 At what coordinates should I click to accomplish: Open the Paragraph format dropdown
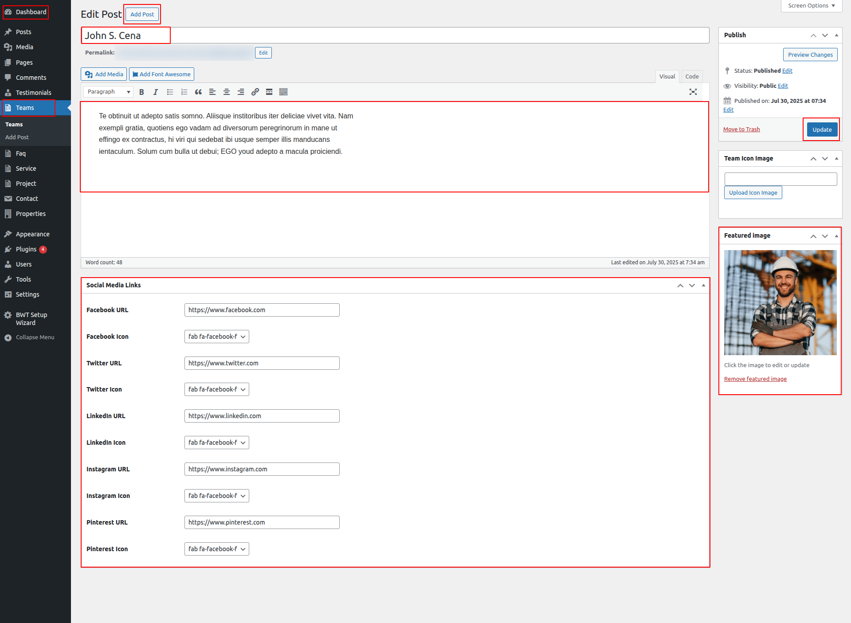(x=108, y=92)
